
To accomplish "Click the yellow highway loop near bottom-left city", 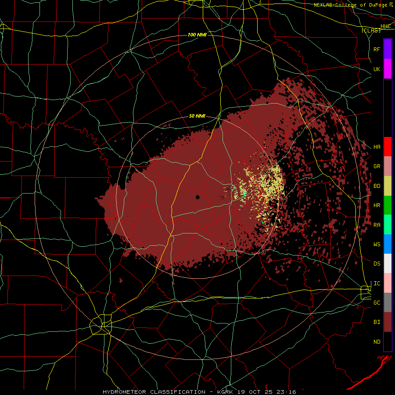I will pos(101,324).
